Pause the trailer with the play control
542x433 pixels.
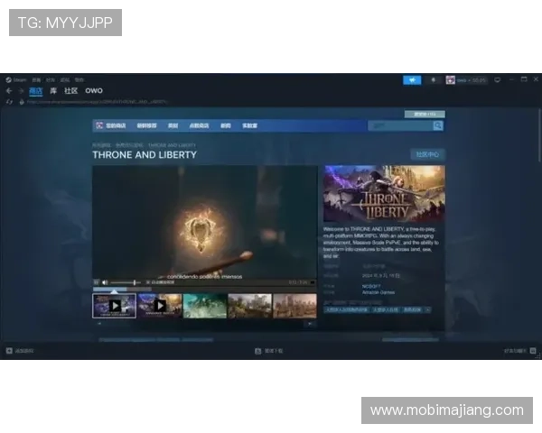[x=97, y=282]
